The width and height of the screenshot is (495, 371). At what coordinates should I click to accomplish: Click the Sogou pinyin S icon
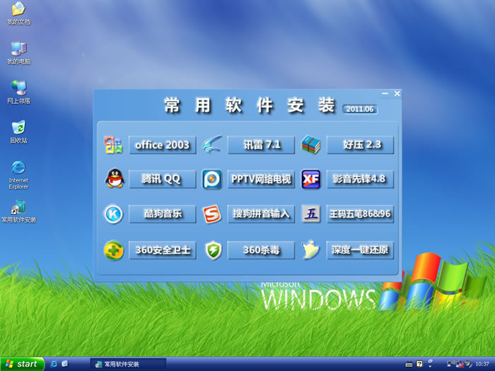coord(212,214)
